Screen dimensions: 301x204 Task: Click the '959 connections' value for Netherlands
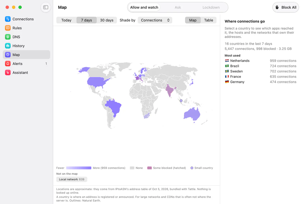283,61
